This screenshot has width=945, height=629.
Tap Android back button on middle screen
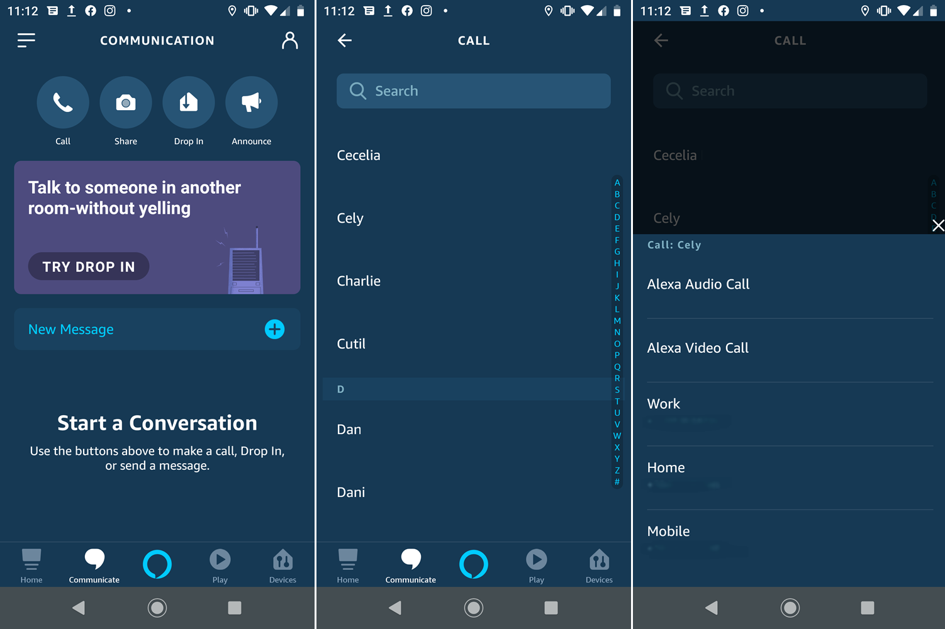395,608
